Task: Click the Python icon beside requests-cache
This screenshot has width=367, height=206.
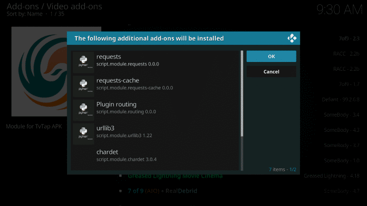Action: pyautogui.click(x=83, y=85)
